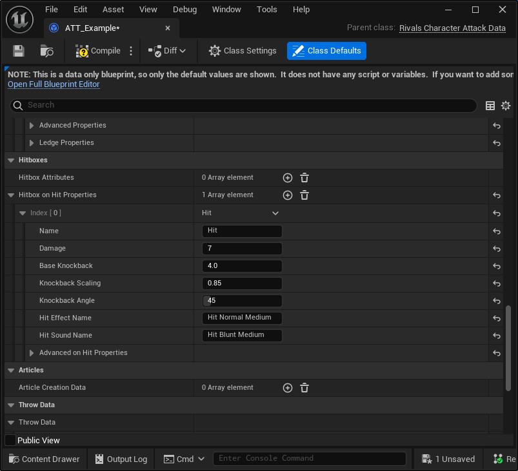Reset Base Knockback to default

497,266
